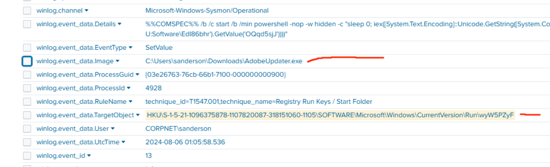
Task: Tick the winlog.event_data.RuleName checkbox
Action: coord(27,102)
